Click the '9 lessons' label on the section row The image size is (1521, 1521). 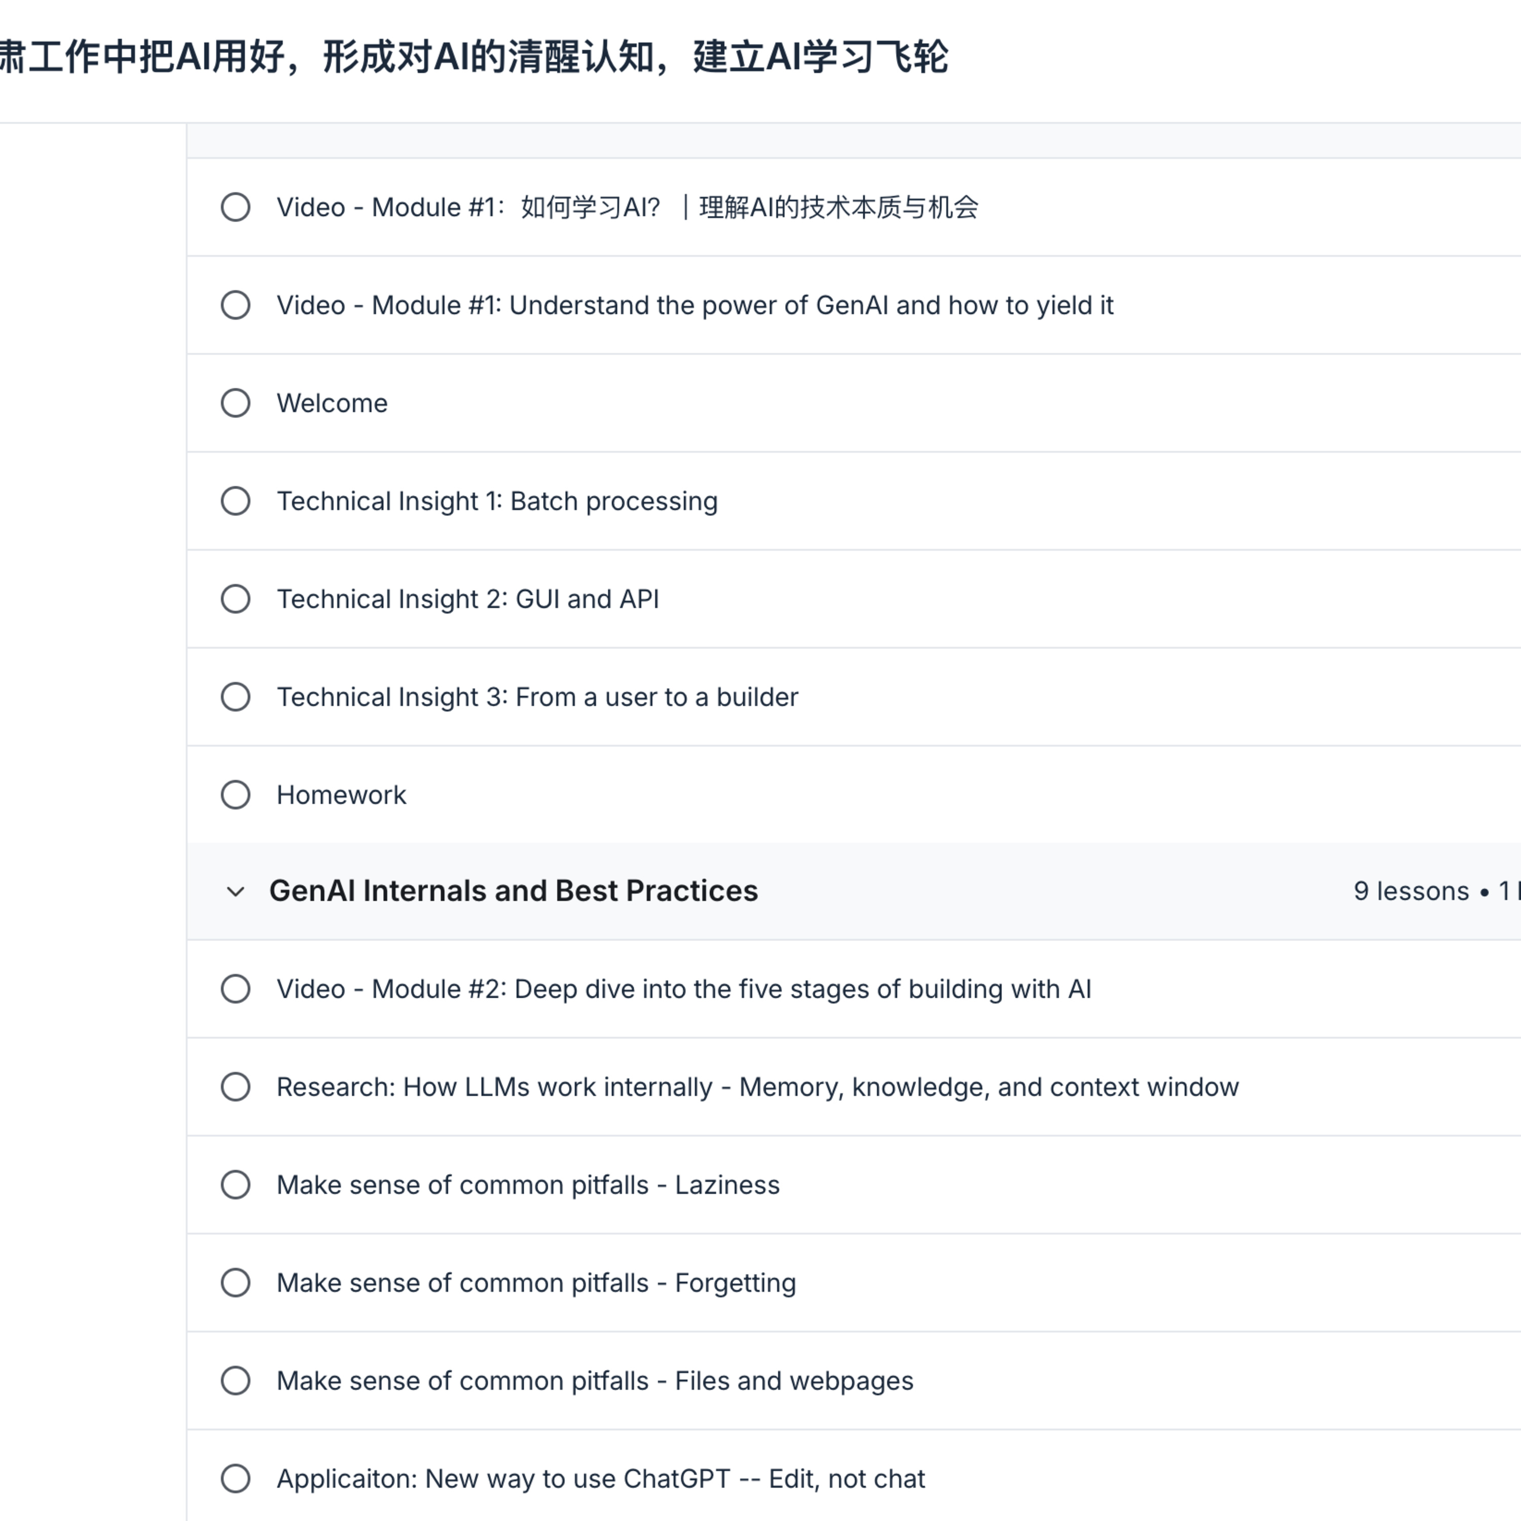[x=1411, y=890]
